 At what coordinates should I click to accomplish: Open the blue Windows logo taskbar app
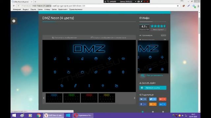[68, 115]
